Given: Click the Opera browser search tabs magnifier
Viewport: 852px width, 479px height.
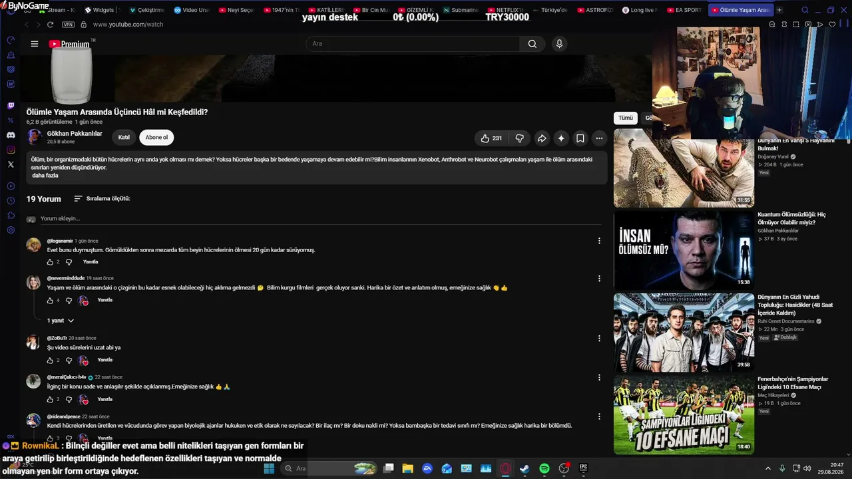Looking at the screenshot, I should tap(805, 10).
